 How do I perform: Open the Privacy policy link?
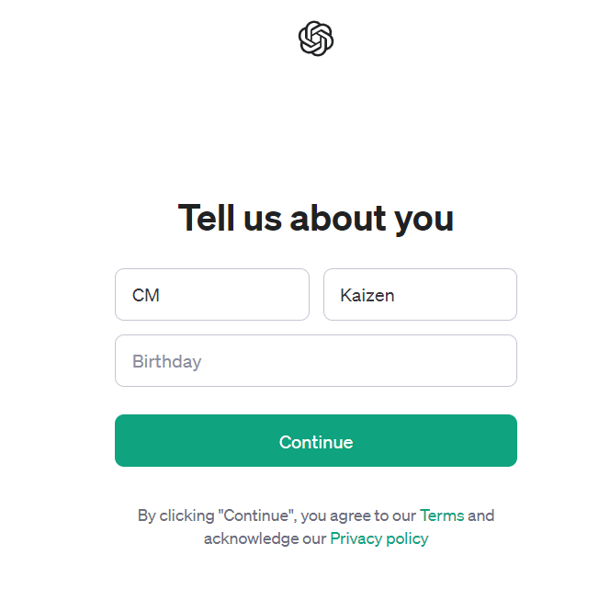tap(379, 538)
